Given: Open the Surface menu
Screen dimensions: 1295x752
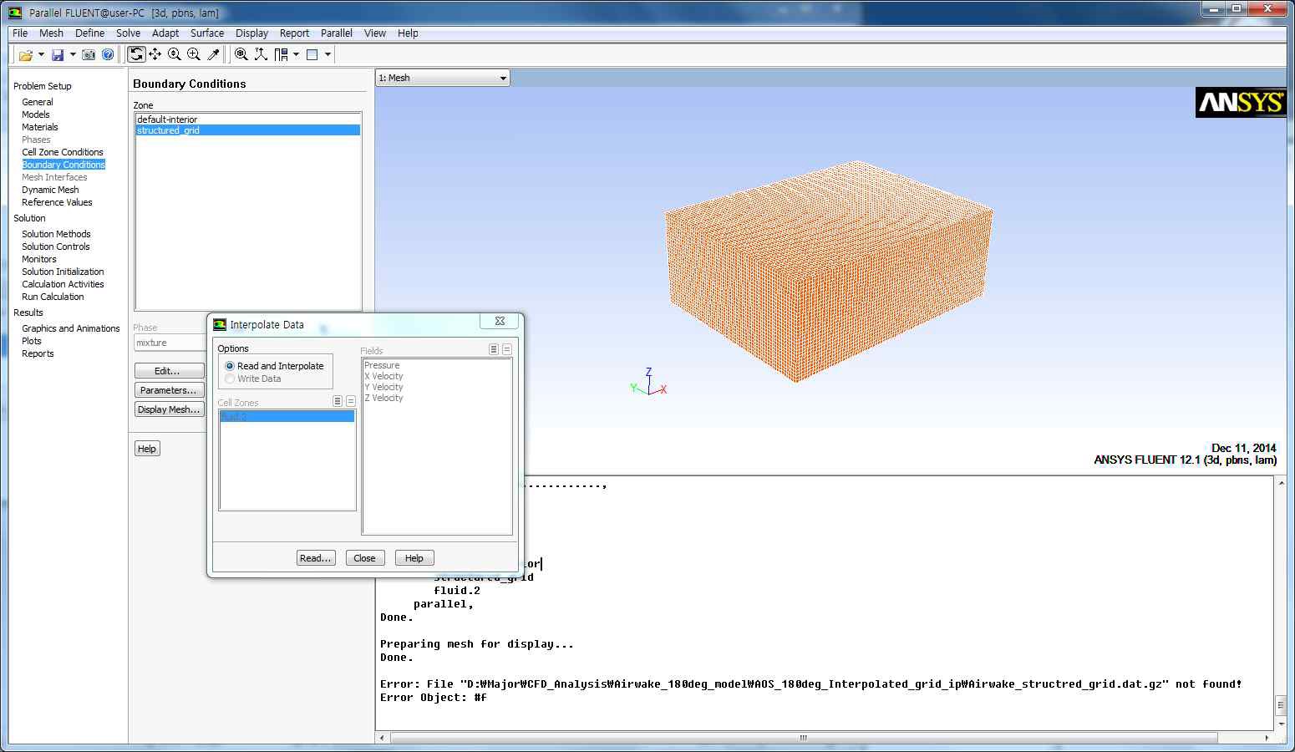Looking at the screenshot, I should (x=207, y=33).
